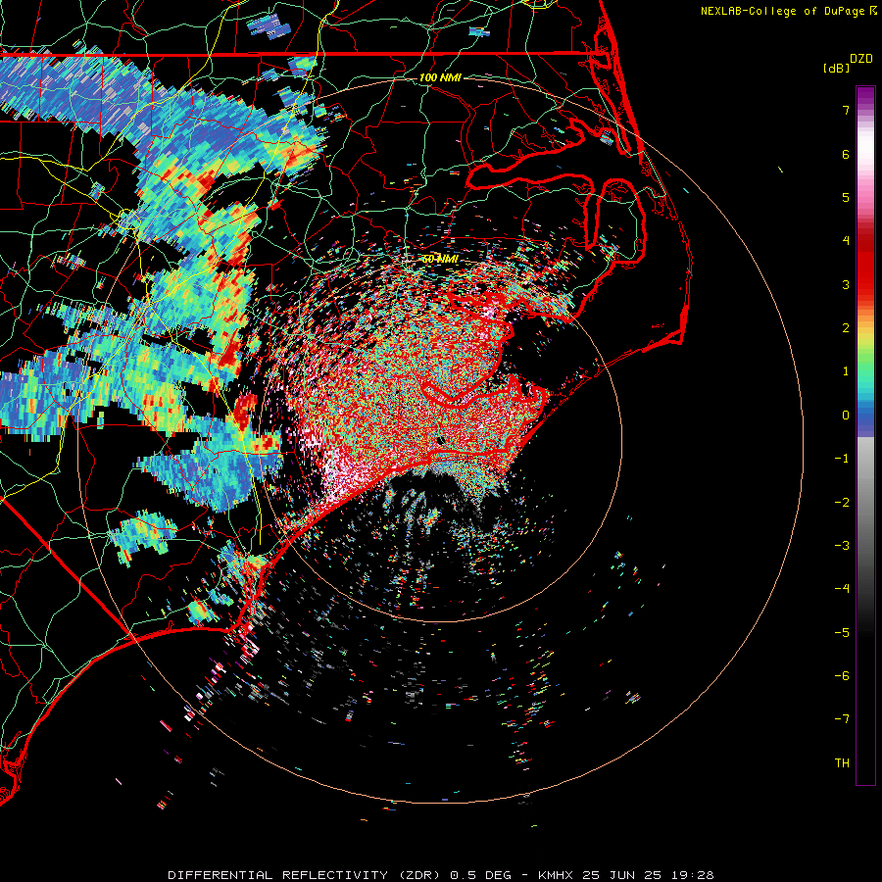Click the "100 NMI" range ring label

click(440, 77)
